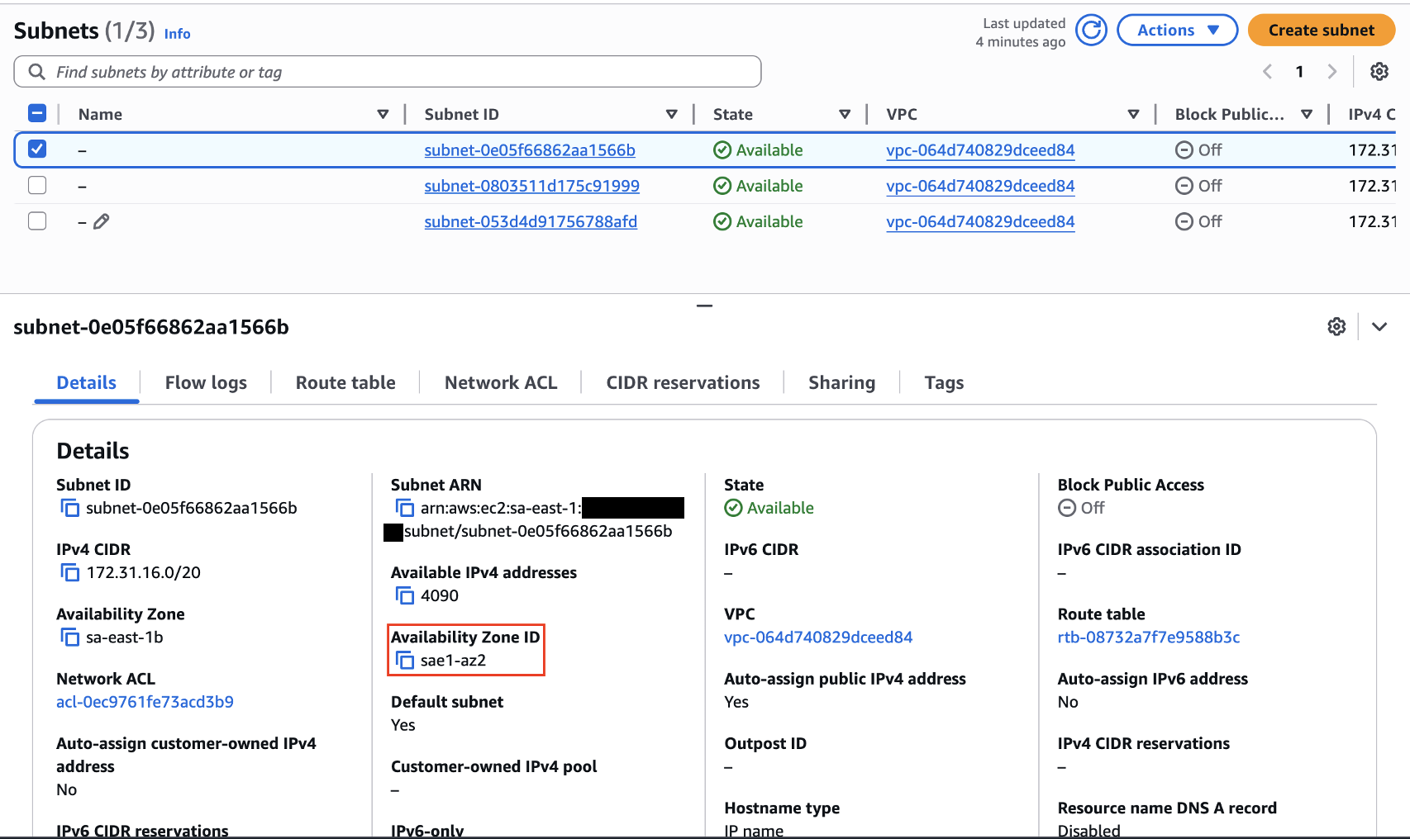Image resolution: width=1410 pixels, height=839 pixels.
Task: Copy the Subnet ID value
Action: pos(70,508)
